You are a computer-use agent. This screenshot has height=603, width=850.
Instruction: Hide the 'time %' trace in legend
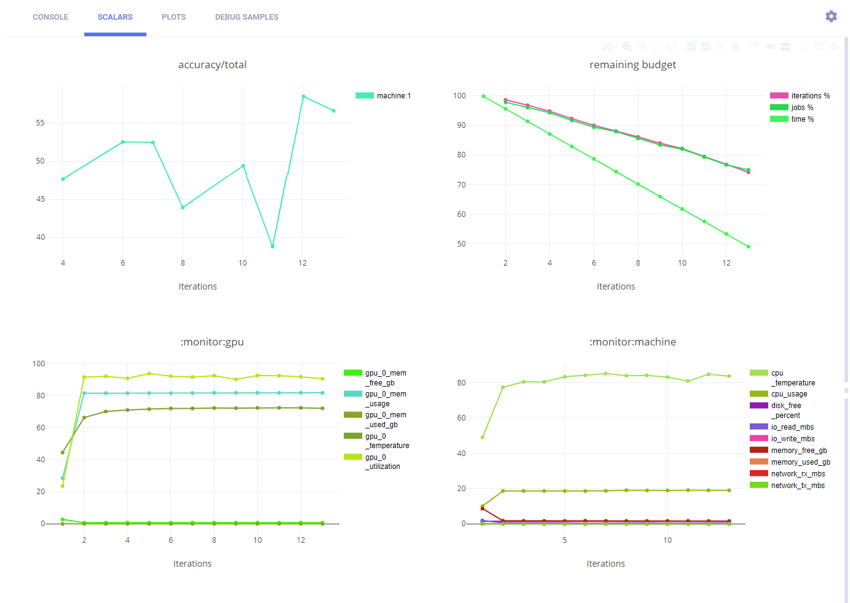[802, 119]
